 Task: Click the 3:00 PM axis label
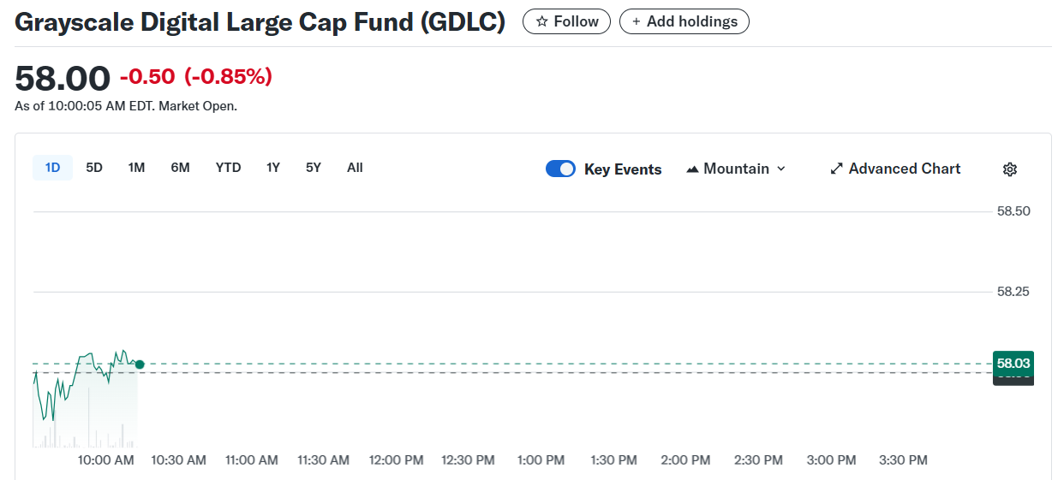[x=831, y=460]
